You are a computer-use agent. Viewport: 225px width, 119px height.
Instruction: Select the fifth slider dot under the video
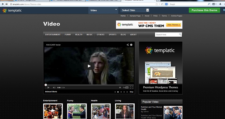tap(127, 92)
